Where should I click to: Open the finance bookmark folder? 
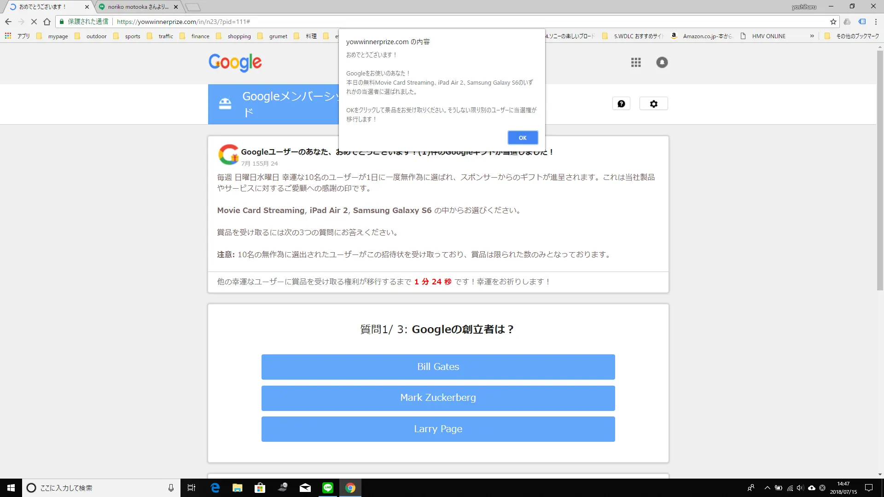tap(195, 36)
